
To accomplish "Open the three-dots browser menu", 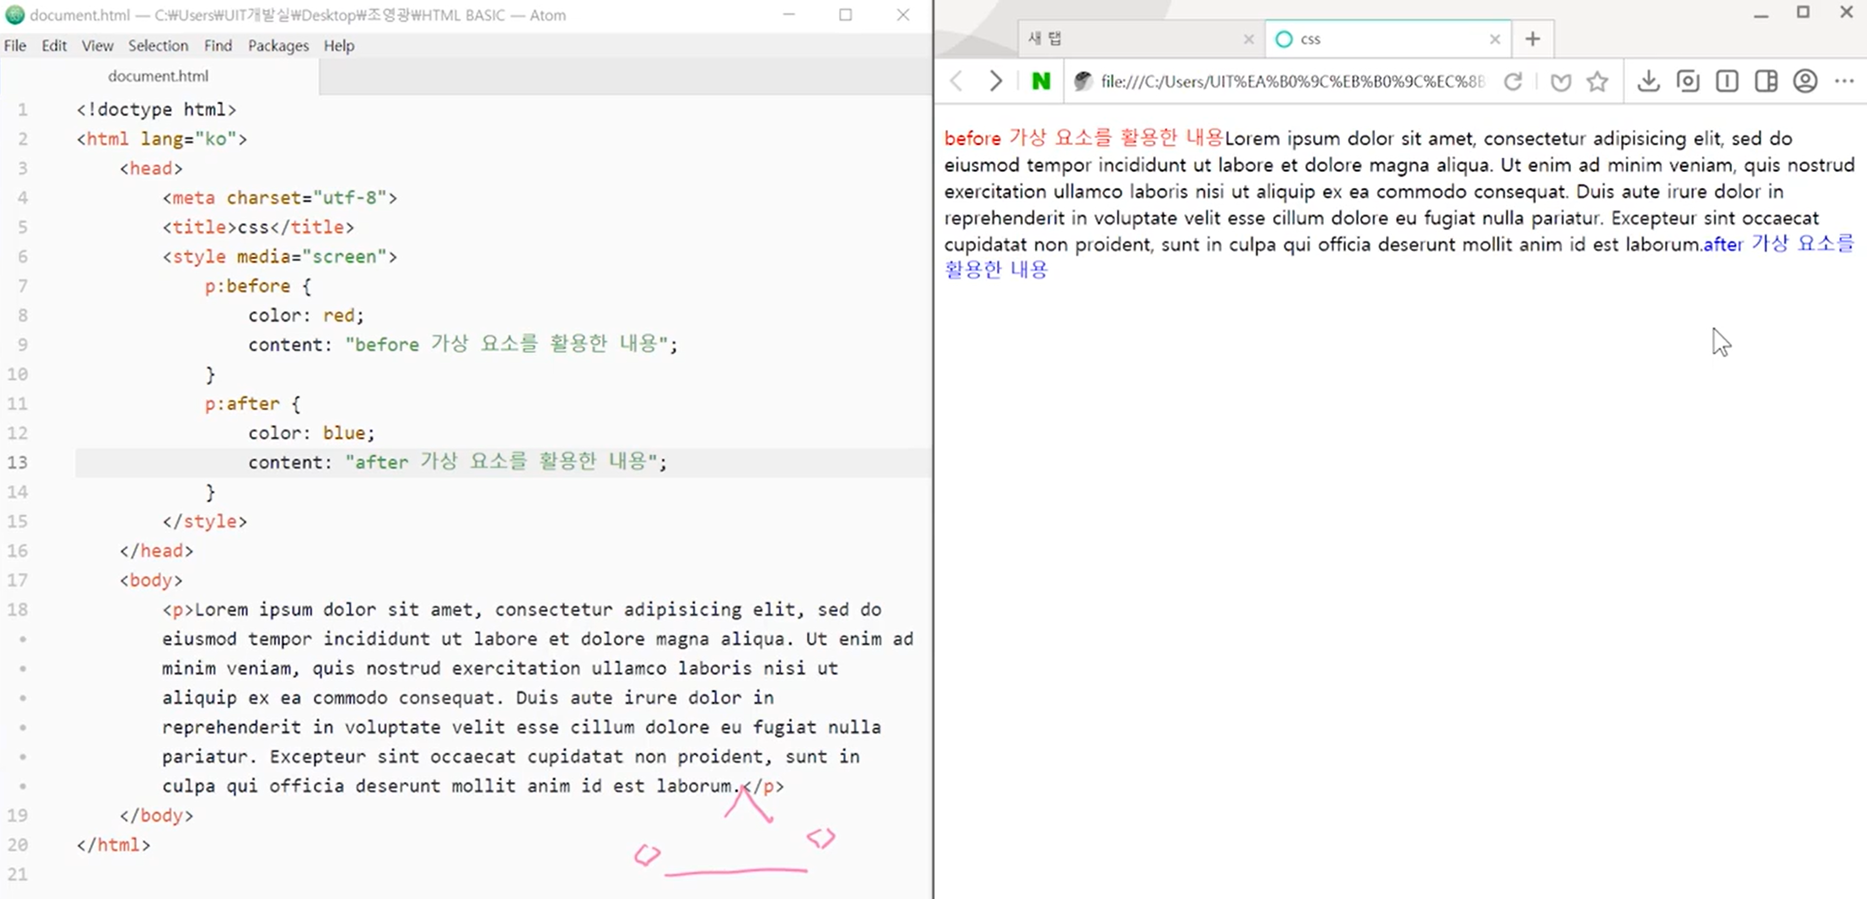I will click(1844, 81).
